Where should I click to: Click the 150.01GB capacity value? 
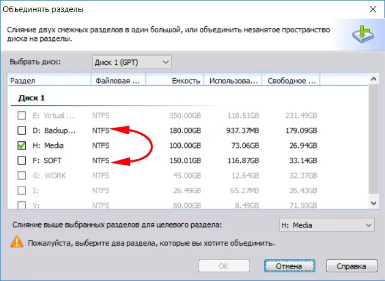(x=185, y=160)
